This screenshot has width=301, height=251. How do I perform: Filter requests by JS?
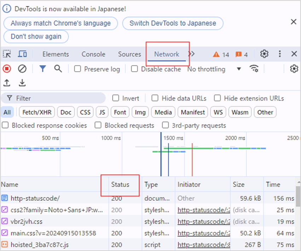[x=102, y=112]
